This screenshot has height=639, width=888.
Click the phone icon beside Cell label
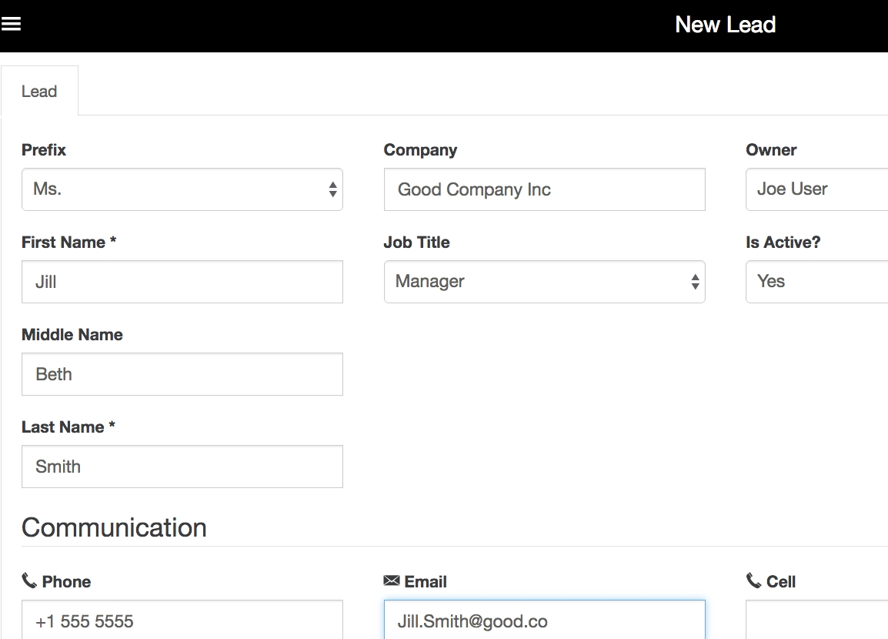tap(754, 580)
